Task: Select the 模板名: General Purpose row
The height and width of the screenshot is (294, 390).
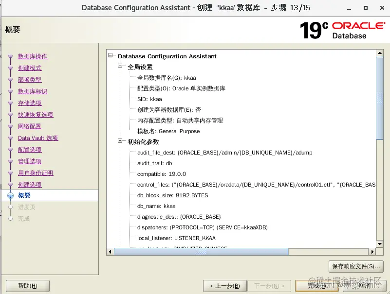Action: click(x=168, y=131)
